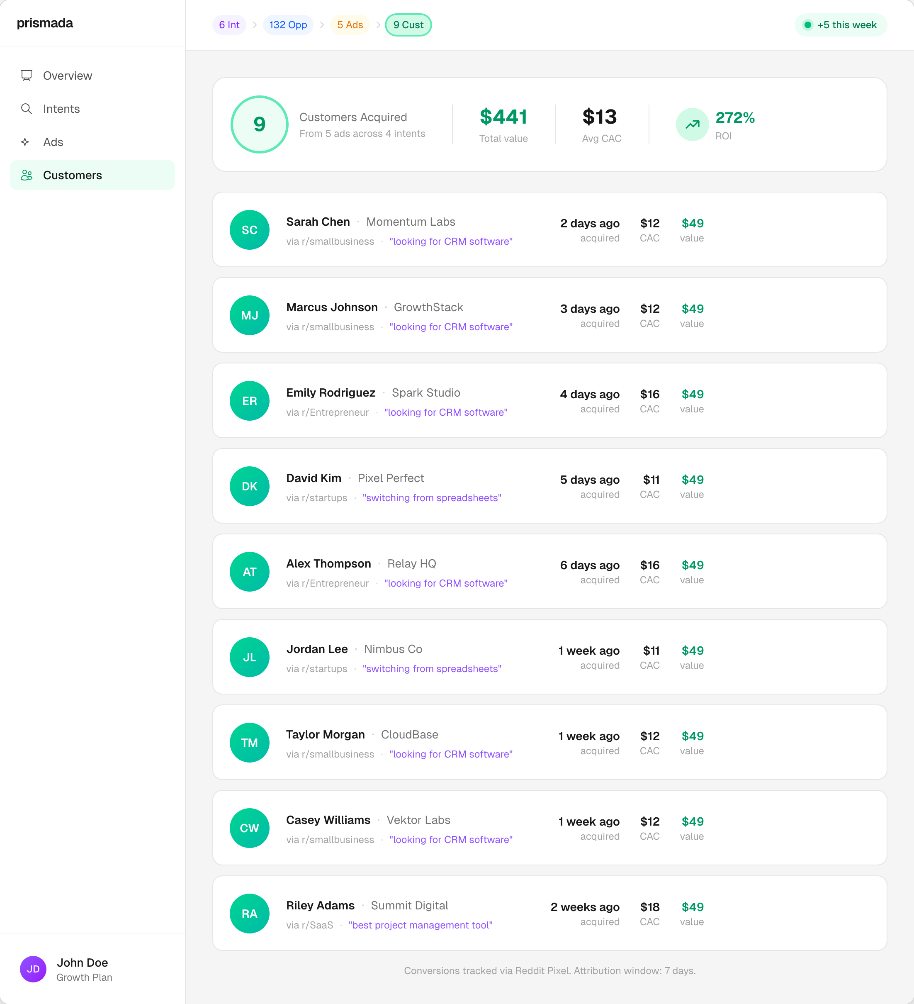The width and height of the screenshot is (914, 1004).
Task: Click the +5 this week status badge
Action: coord(840,24)
